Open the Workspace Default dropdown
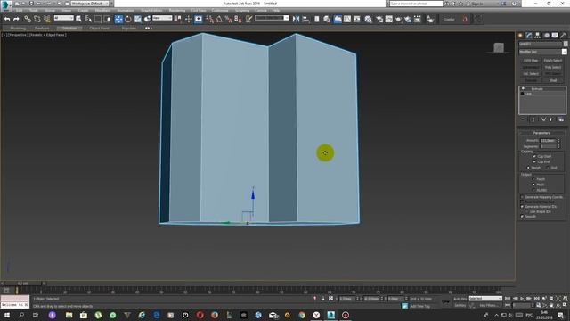This screenshot has width=570, height=321. tap(89, 4)
